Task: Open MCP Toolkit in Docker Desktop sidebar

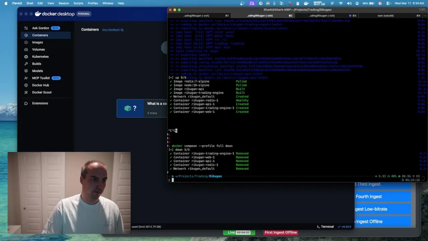Action: 45,78
